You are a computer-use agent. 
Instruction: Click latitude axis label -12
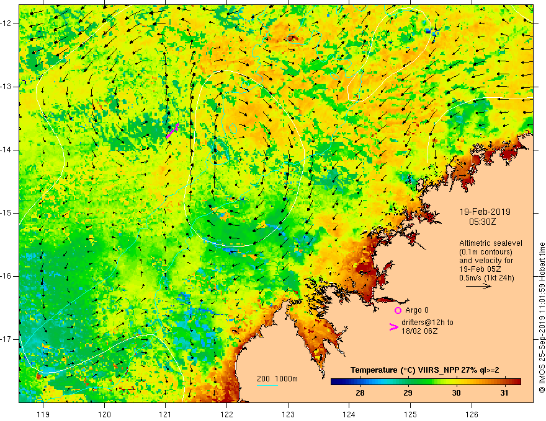(x=6, y=24)
